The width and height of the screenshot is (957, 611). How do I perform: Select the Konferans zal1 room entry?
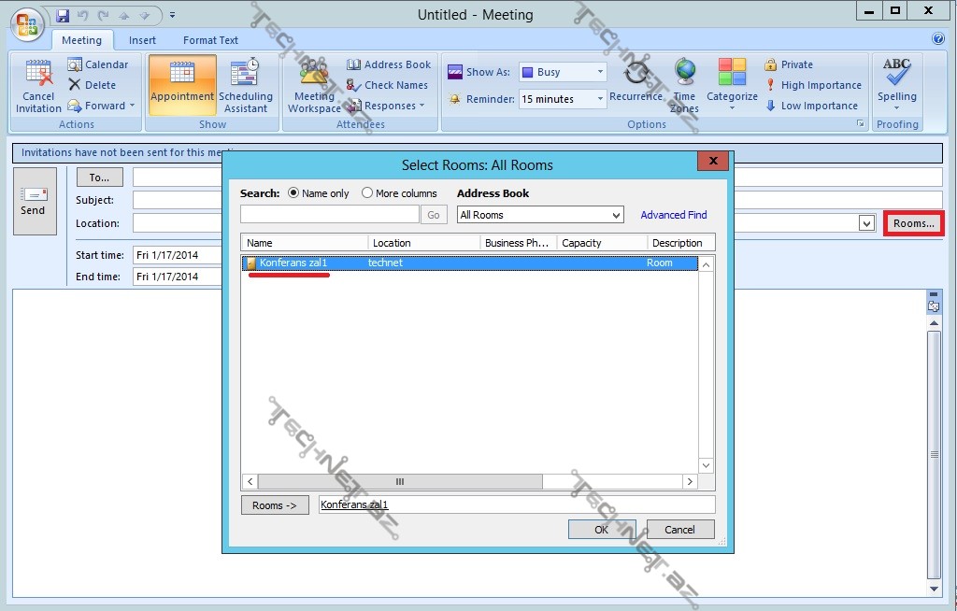[x=293, y=263]
